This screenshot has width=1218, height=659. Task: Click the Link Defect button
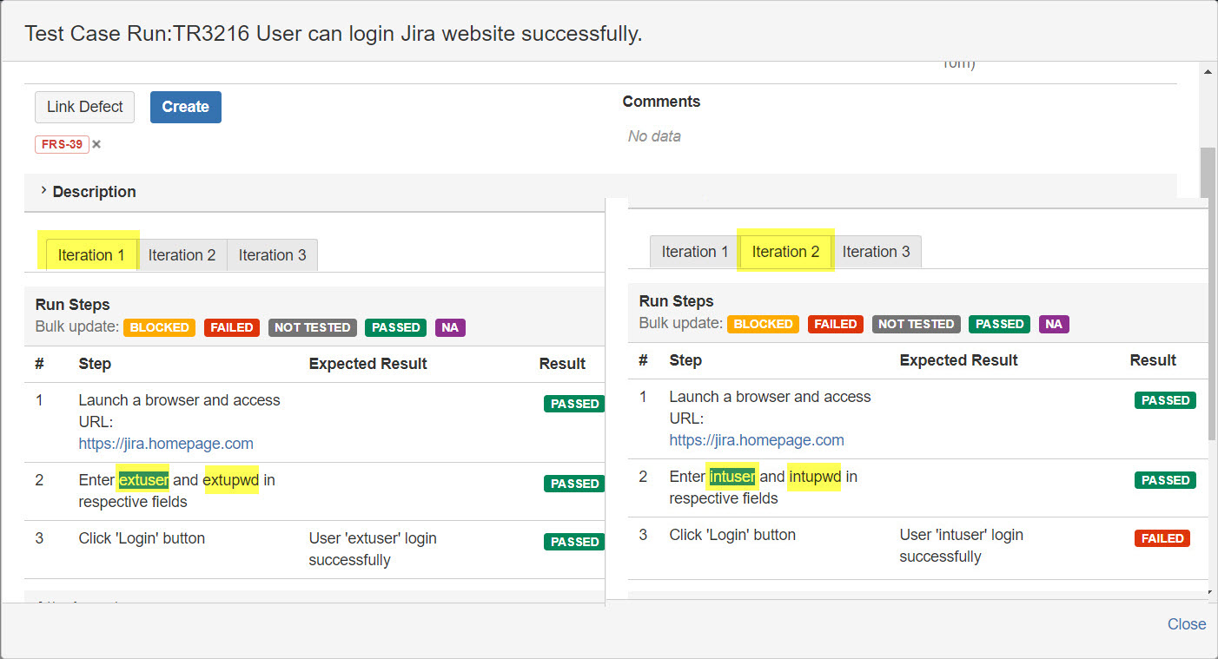[85, 107]
